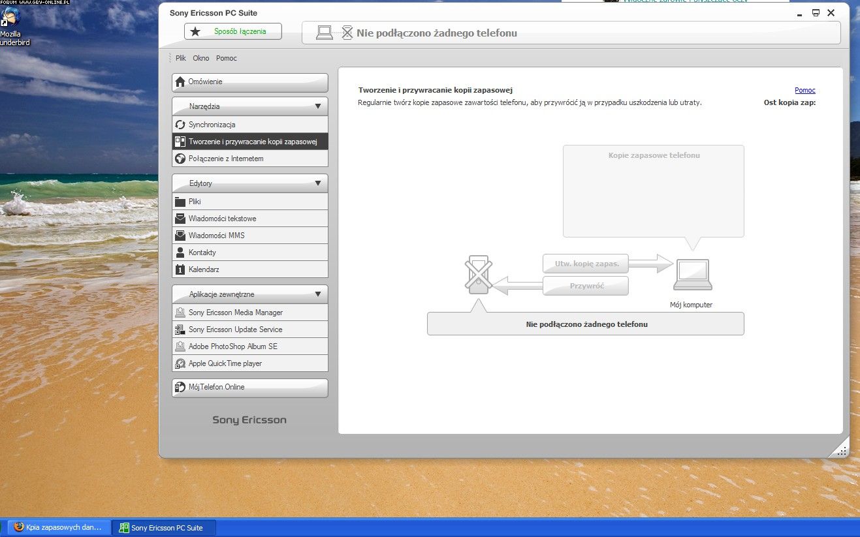This screenshot has height=537, width=860.
Task: Click the Omówienie home icon
Action: pyautogui.click(x=180, y=82)
